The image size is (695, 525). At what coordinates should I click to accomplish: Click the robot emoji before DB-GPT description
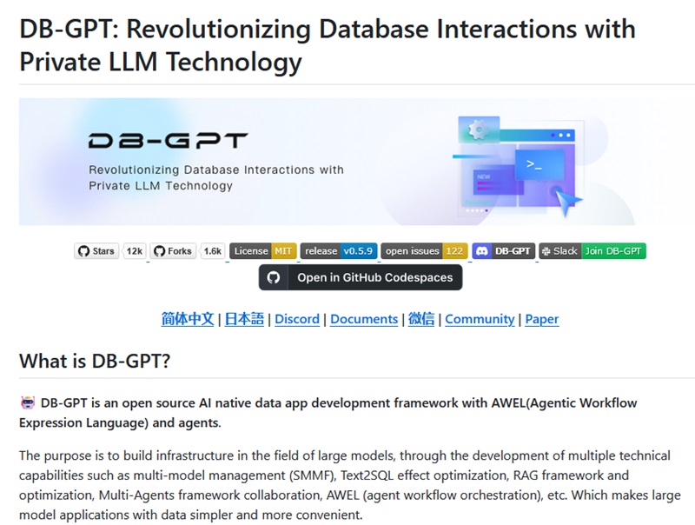[x=28, y=402]
